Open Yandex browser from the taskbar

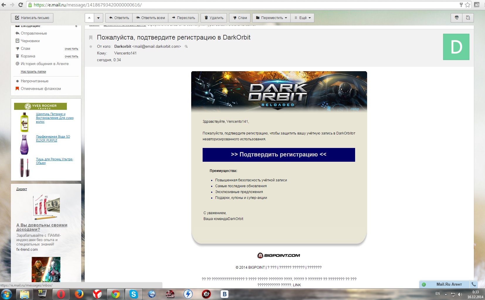97,294
